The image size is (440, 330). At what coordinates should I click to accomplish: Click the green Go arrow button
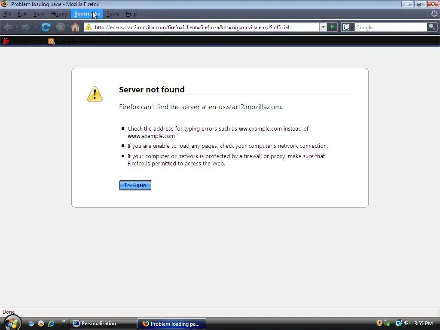(332, 27)
